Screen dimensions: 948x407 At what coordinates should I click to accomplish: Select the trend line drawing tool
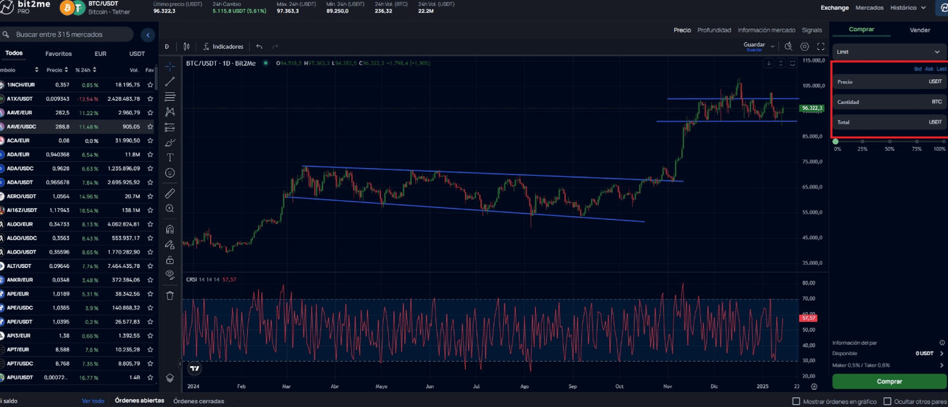coord(170,81)
